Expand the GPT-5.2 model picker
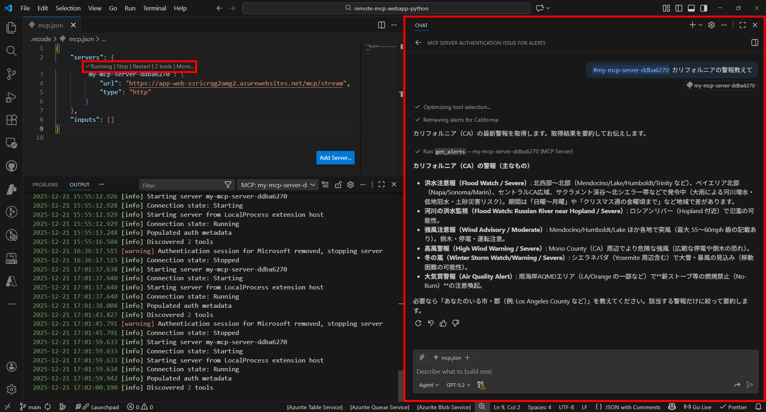Viewport: 766px width, 412px height. (x=458, y=385)
